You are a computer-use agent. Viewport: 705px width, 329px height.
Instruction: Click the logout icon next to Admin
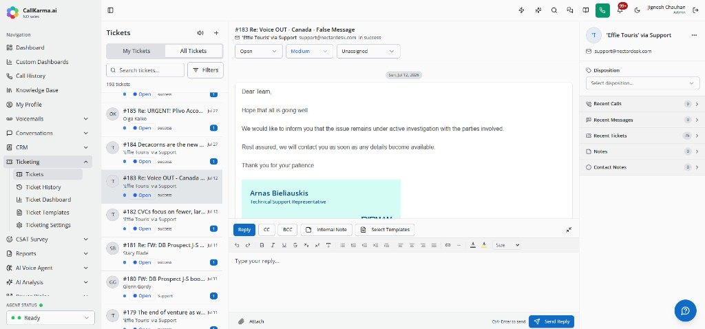point(695,10)
